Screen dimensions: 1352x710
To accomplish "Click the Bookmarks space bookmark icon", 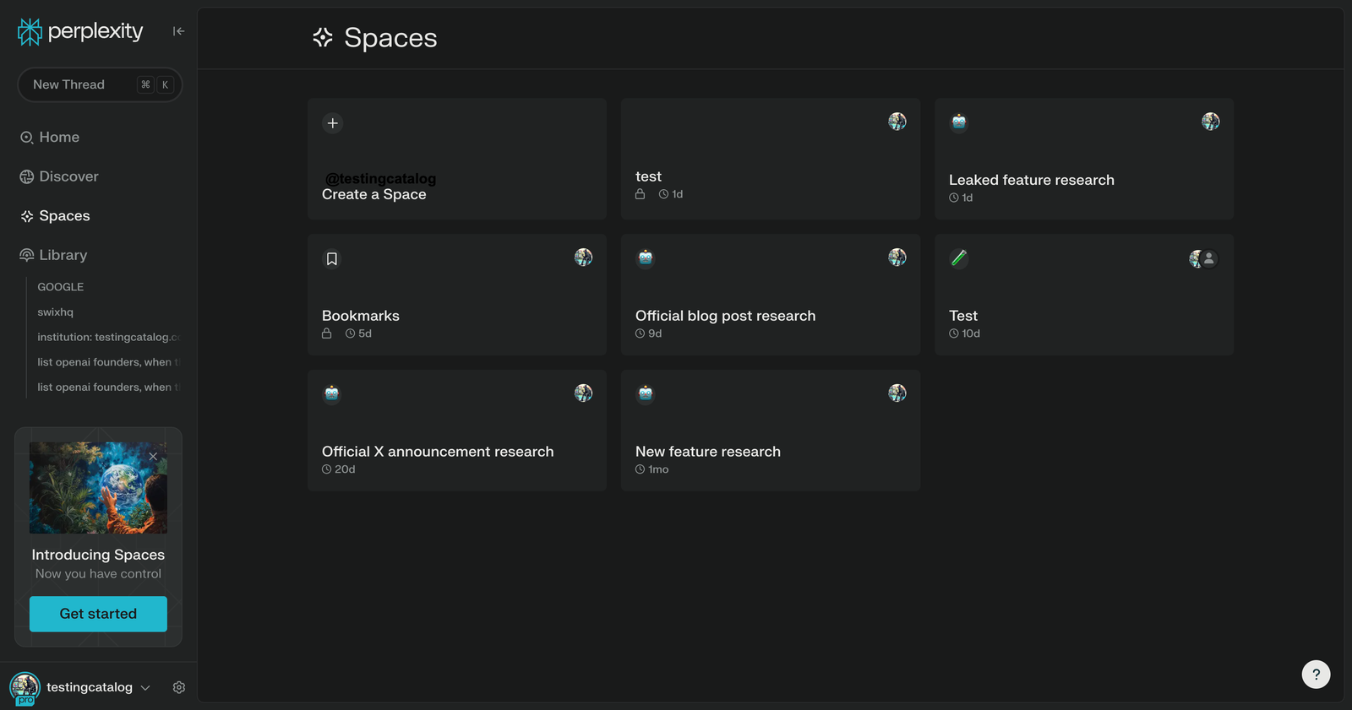I will coord(332,259).
